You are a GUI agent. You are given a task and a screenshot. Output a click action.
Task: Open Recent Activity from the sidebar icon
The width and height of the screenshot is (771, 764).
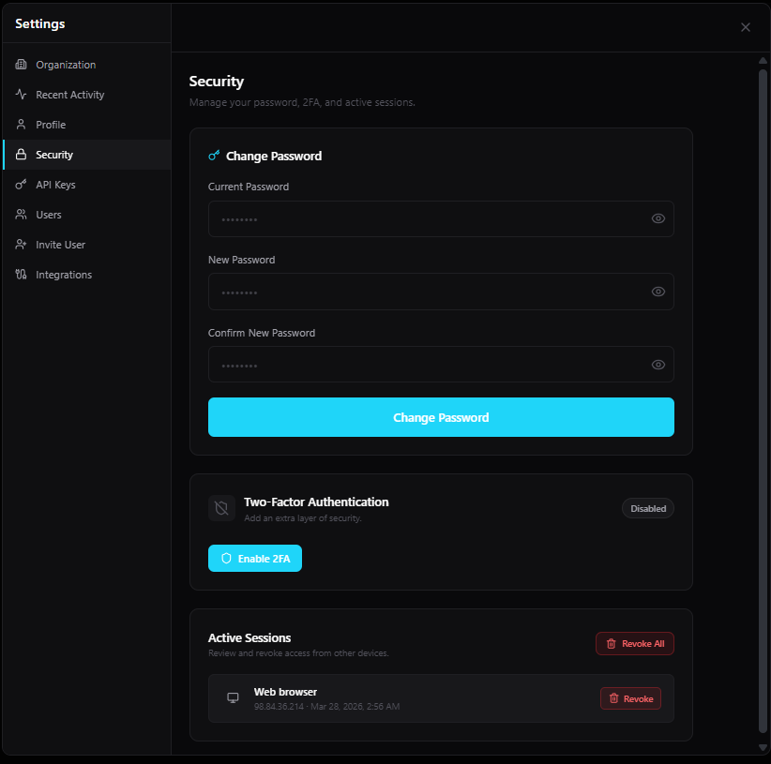(x=21, y=94)
